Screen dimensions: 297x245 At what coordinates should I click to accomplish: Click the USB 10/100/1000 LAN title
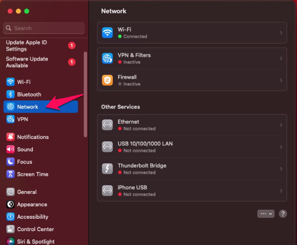145,144
